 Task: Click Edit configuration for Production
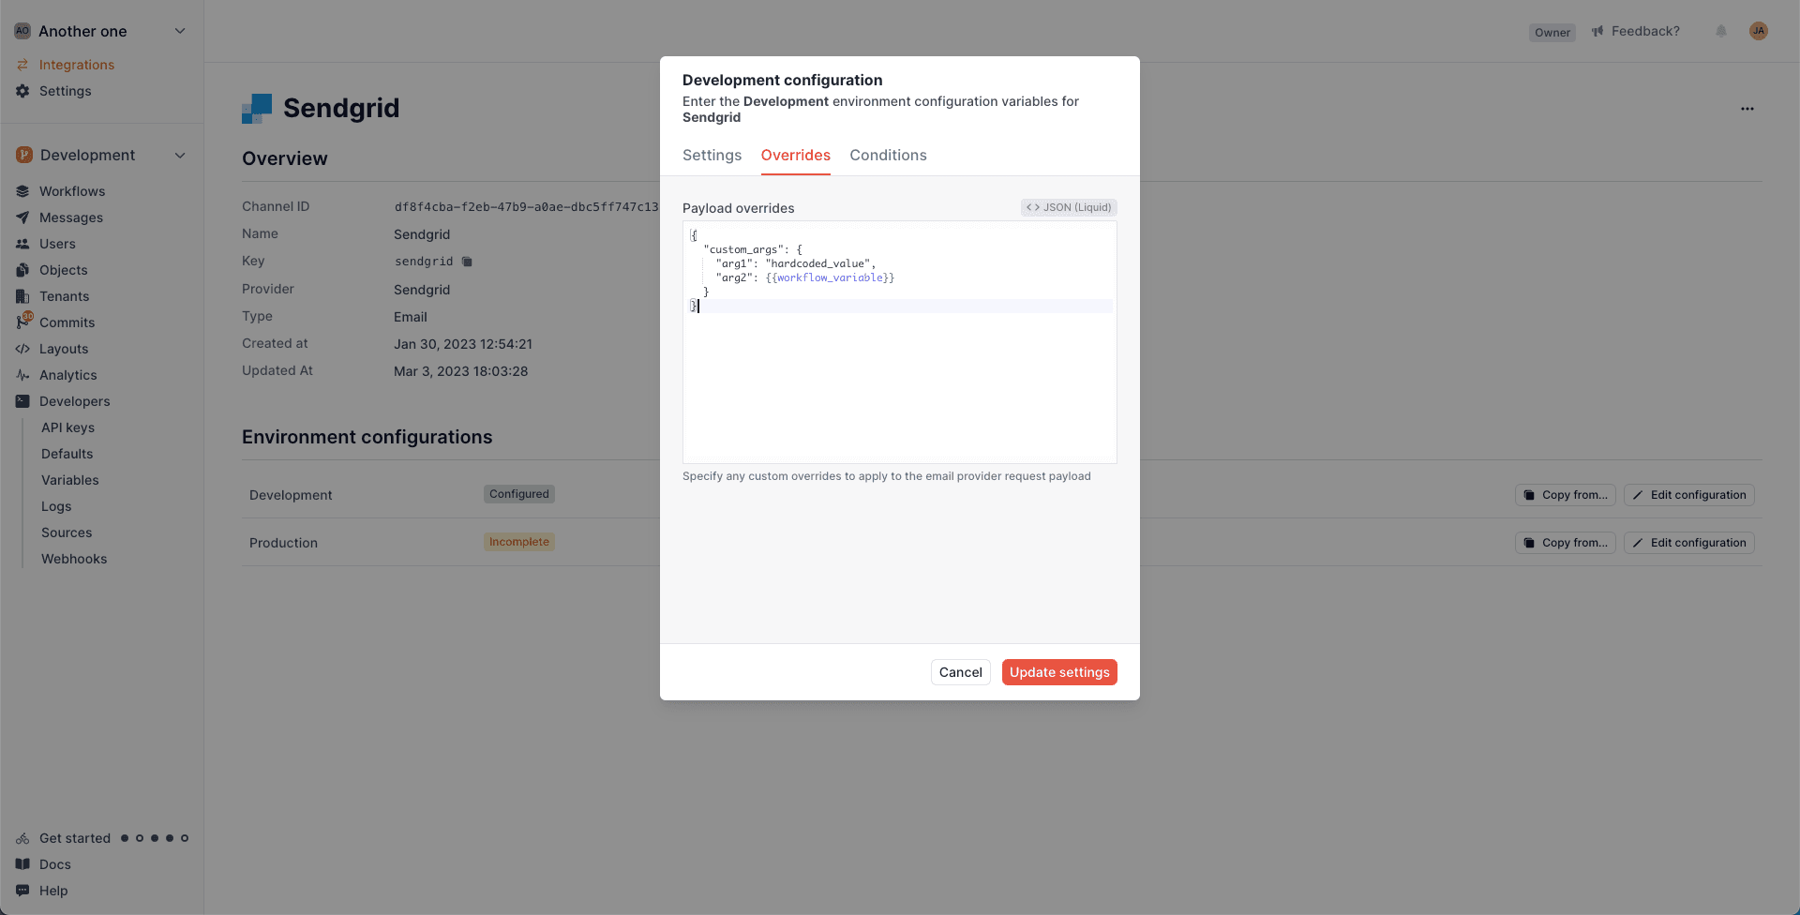click(x=1689, y=543)
